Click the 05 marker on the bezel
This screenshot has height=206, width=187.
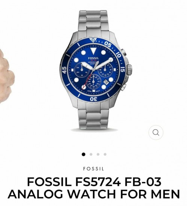coord(108,44)
